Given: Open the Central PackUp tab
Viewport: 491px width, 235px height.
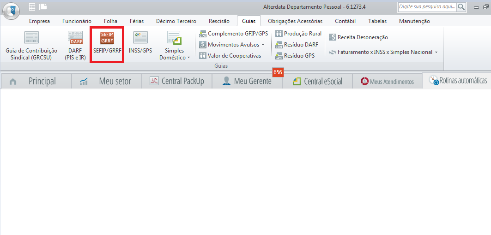Looking at the screenshot, I should 176,81.
